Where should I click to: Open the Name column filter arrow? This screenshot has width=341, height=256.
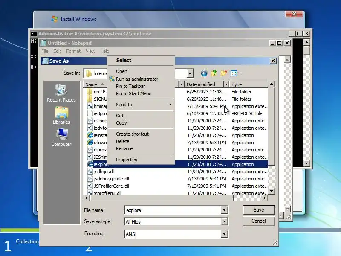[x=182, y=84]
